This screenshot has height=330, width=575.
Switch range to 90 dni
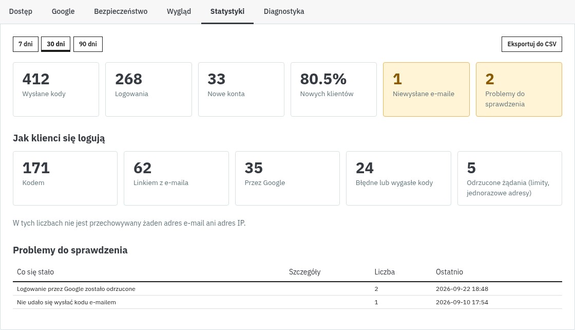coord(88,44)
